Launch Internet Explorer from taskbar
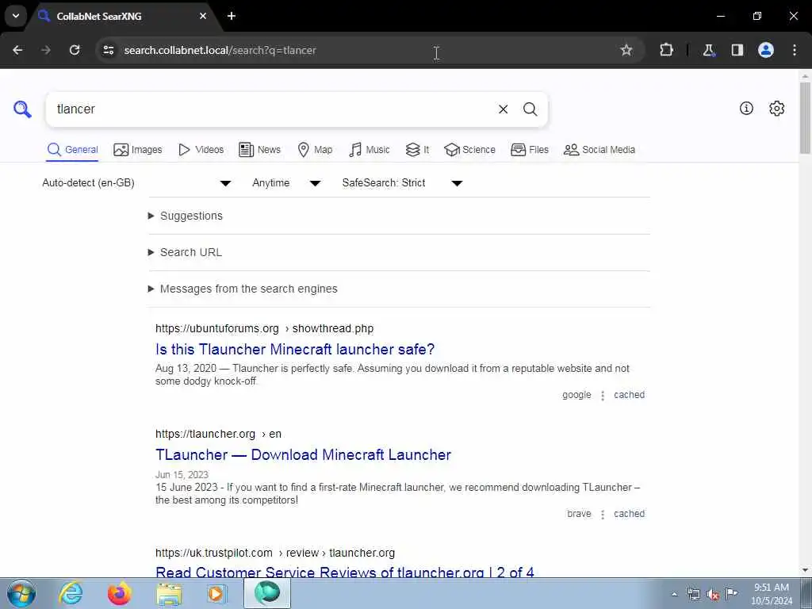 71,593
